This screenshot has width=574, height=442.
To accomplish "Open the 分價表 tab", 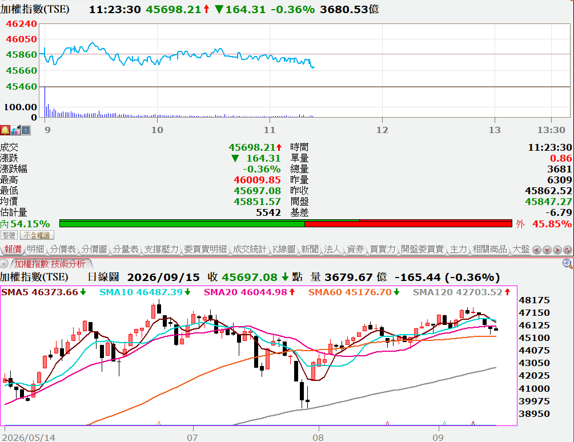I will 63,249.
